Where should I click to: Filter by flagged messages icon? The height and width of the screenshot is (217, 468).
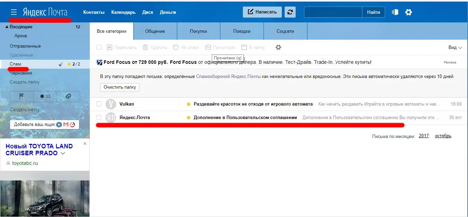click(x=21, y=97)
